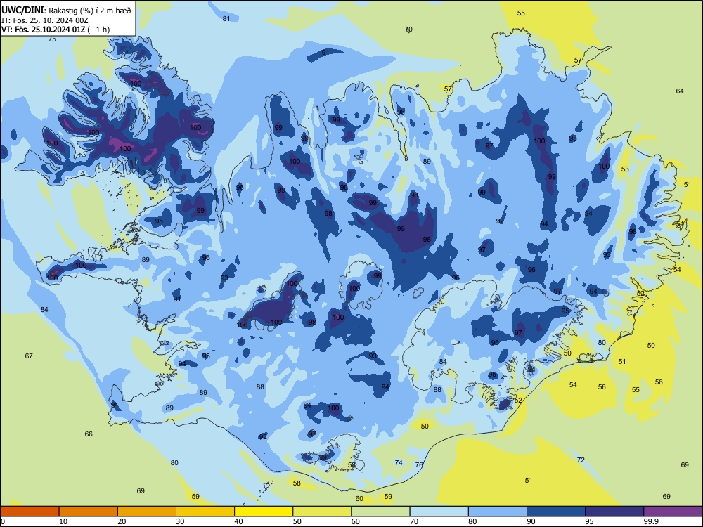Click the map value '66' off southwest coast
703x527 pixels.
89,434
